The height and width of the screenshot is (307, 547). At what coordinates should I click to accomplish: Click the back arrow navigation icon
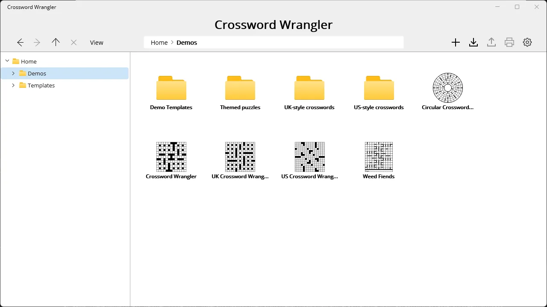(x=20, y=43)
